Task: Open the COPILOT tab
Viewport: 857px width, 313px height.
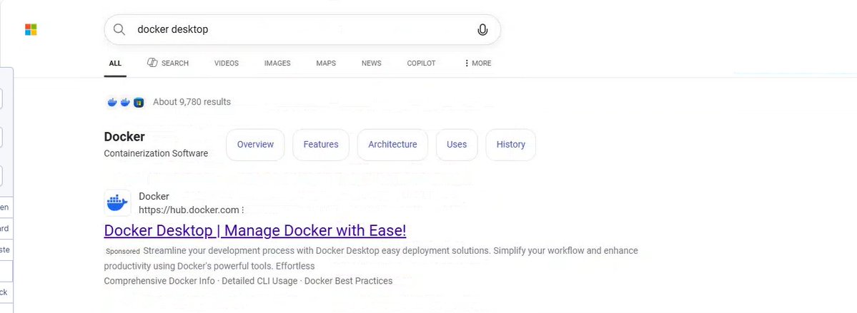Action: [x=421, y=63]
